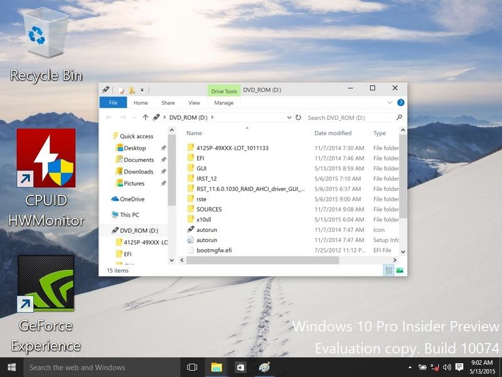Select OneDrive in the navigation pane
This screenshot has width=502, height=377.
132,199
